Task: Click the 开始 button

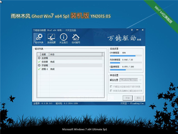Action: [128, 98]
